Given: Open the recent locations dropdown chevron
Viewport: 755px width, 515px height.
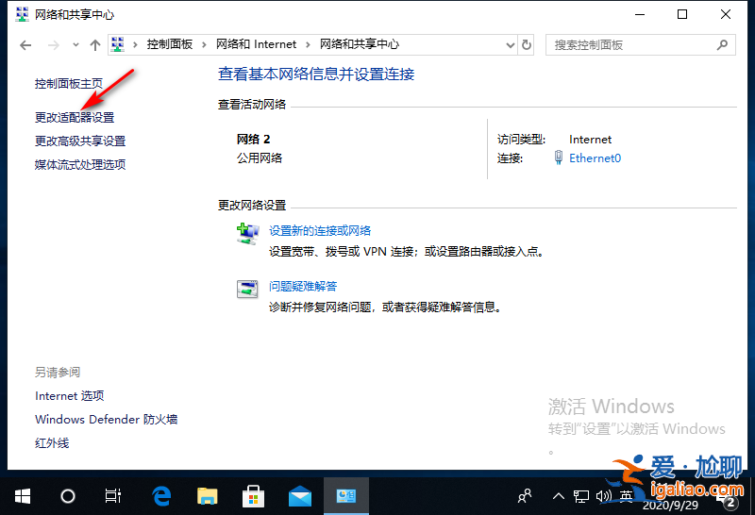Looking at the screenshot, I should click(x=75, y=44).
